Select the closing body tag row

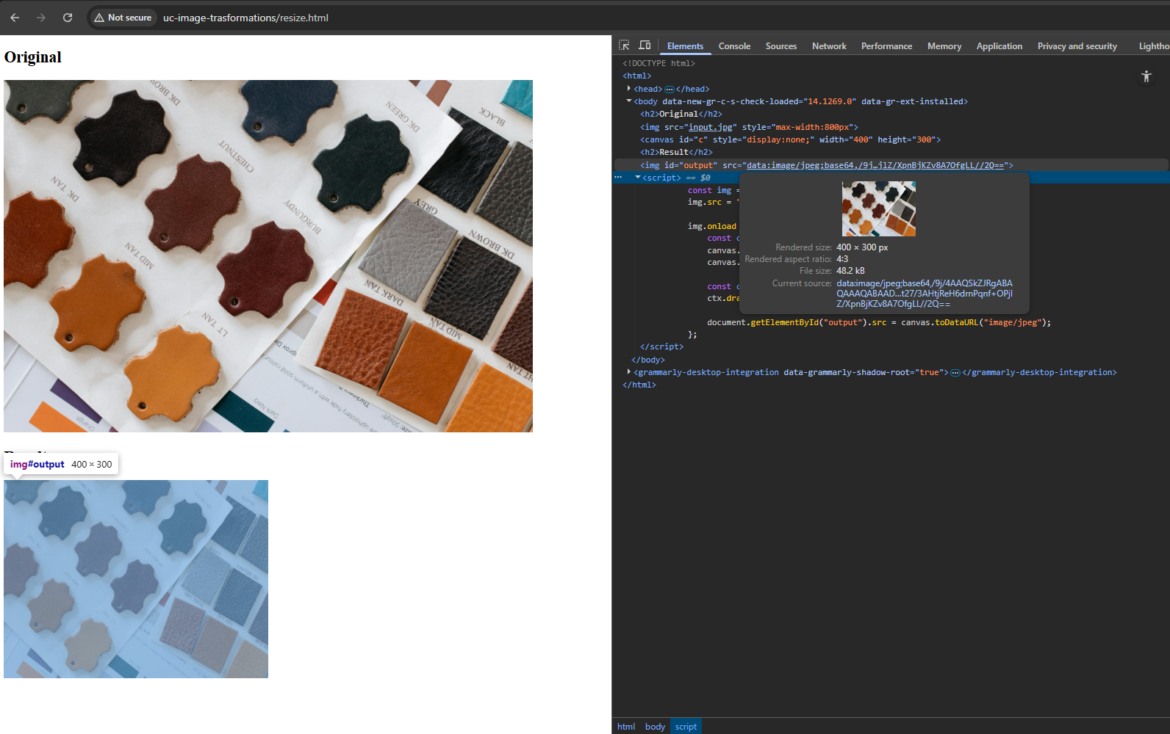tap(647, 360)
